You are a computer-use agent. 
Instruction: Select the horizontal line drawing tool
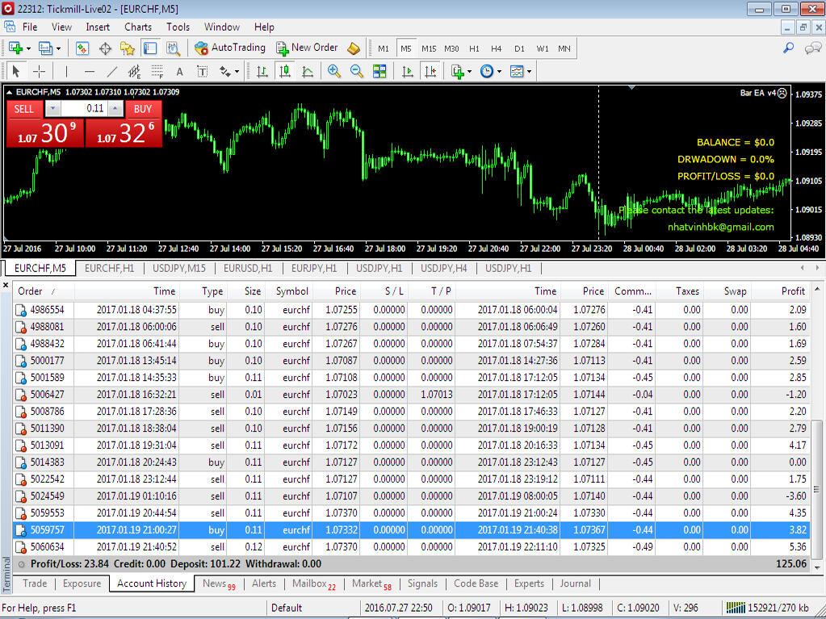(90, 71)
